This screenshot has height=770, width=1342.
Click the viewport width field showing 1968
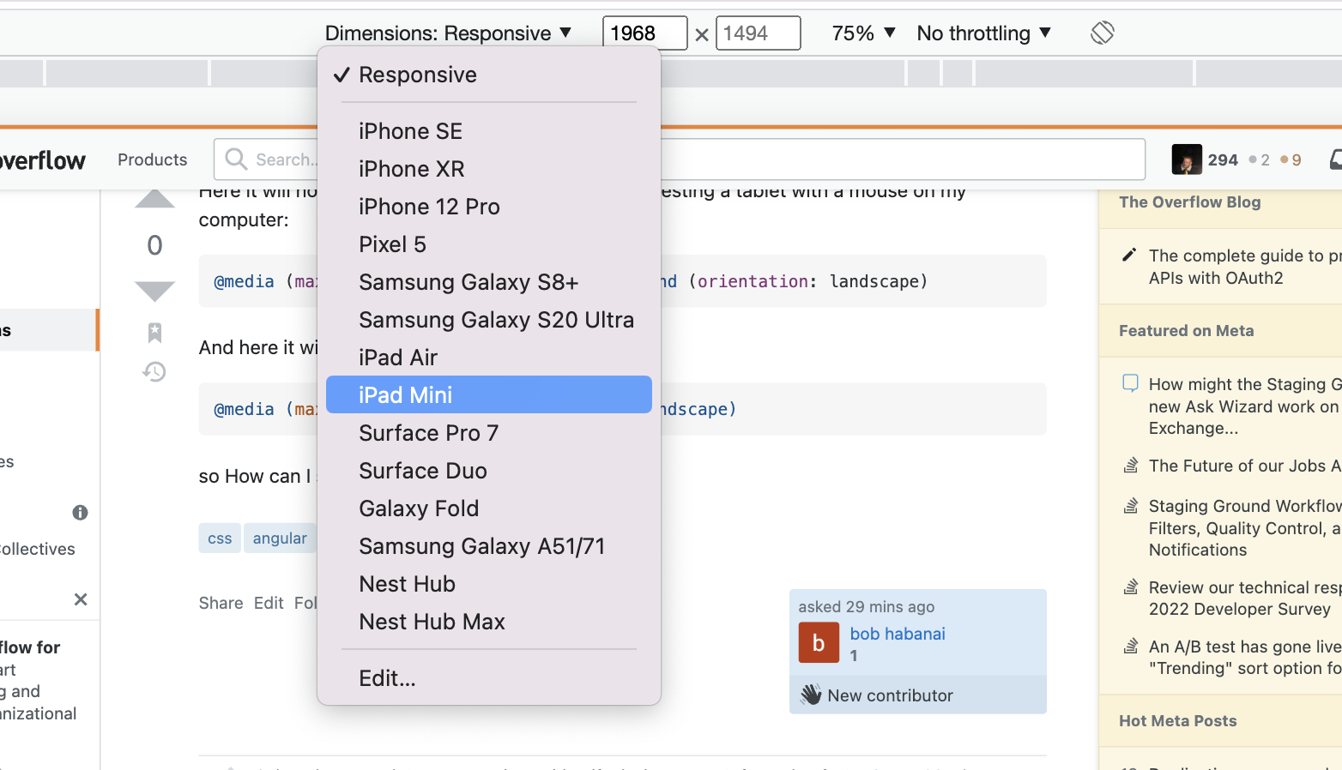(x=644, y=33)
